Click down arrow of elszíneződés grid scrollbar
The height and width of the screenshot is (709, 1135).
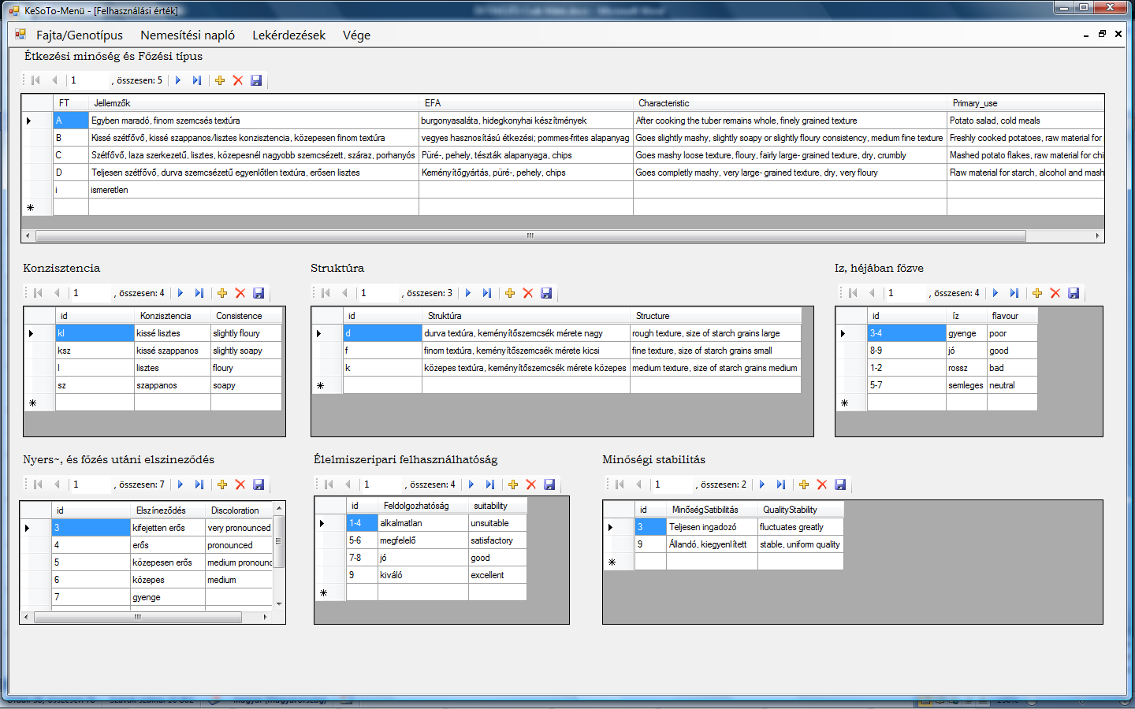(279, 604)
